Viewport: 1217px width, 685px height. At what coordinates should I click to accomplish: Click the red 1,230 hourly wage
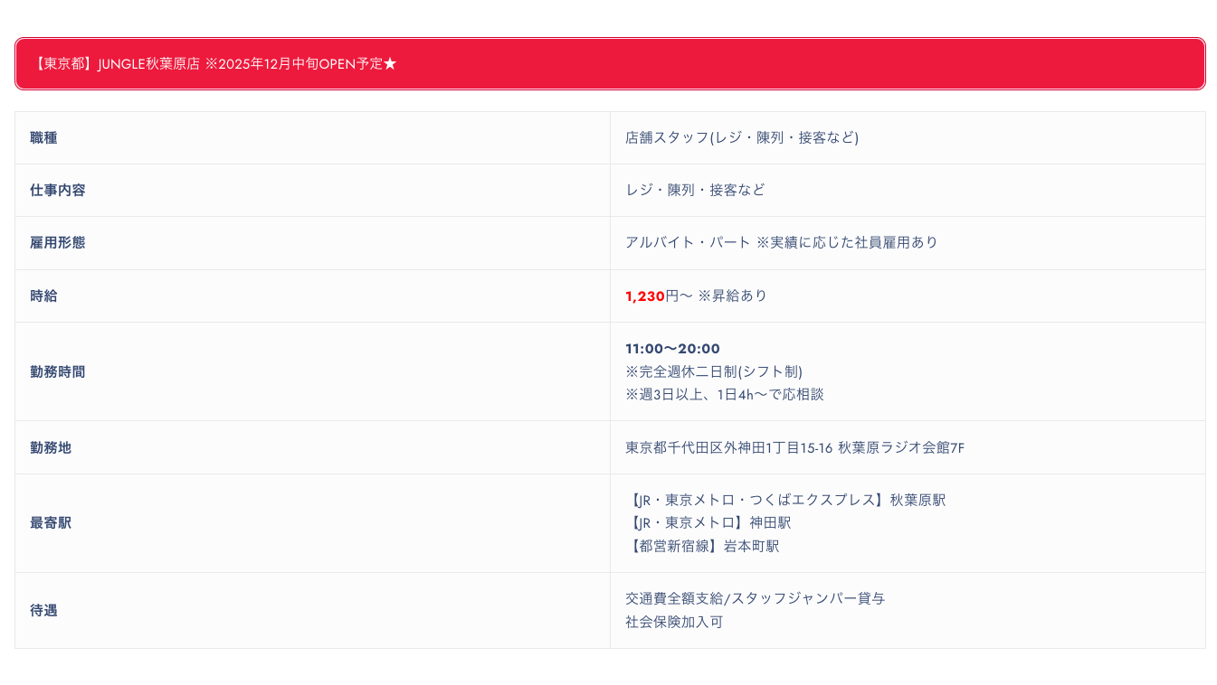(x=644, y=296)
